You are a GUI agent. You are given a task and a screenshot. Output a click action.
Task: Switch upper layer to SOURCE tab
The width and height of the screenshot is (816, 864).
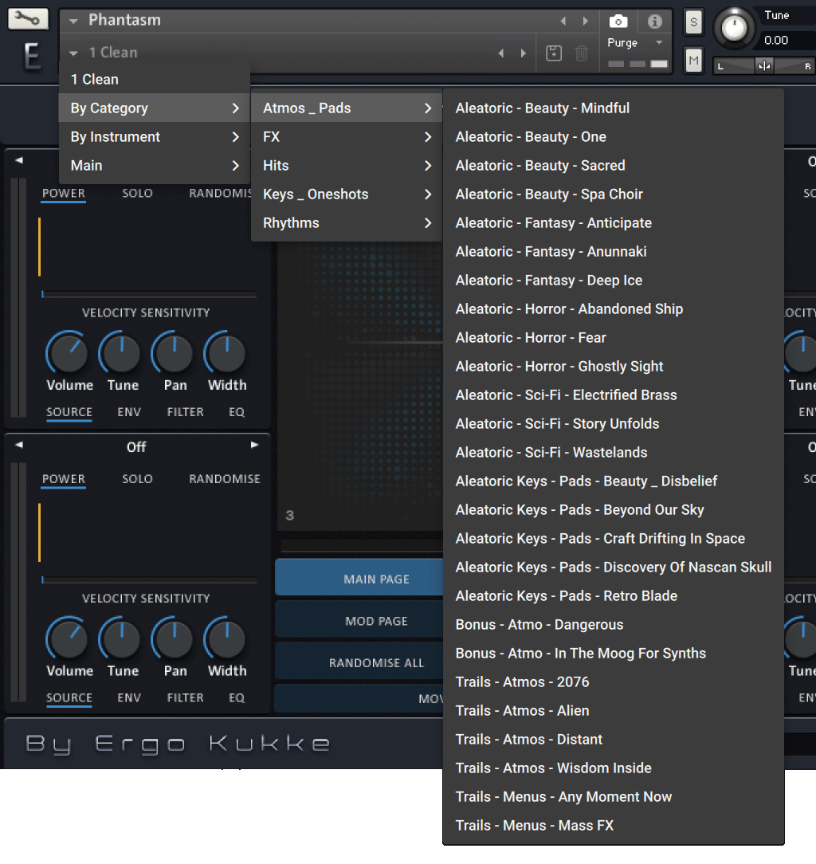pyautogui.click(x=69, y=412)
